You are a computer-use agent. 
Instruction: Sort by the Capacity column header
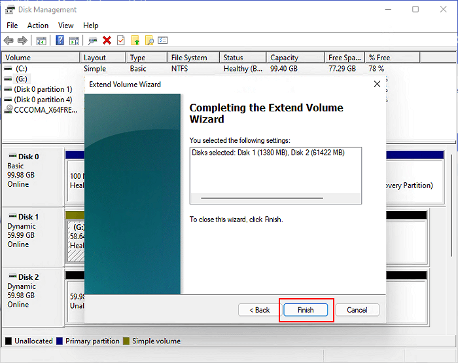pyautogui.click(x=296, y=58)
